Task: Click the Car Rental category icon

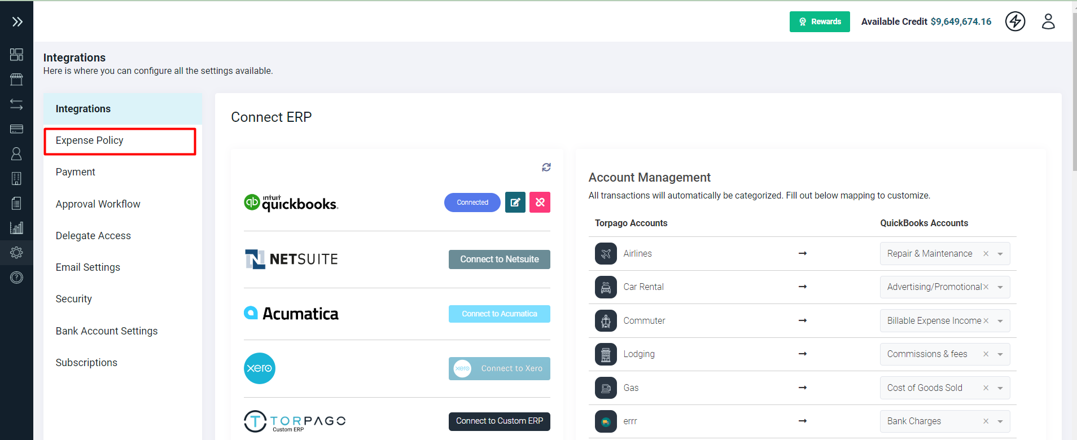Action: 606,287
